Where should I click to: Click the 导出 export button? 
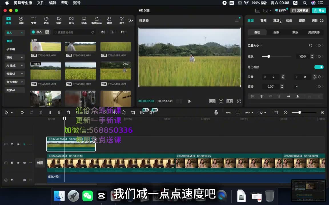[x=319, y=11]
